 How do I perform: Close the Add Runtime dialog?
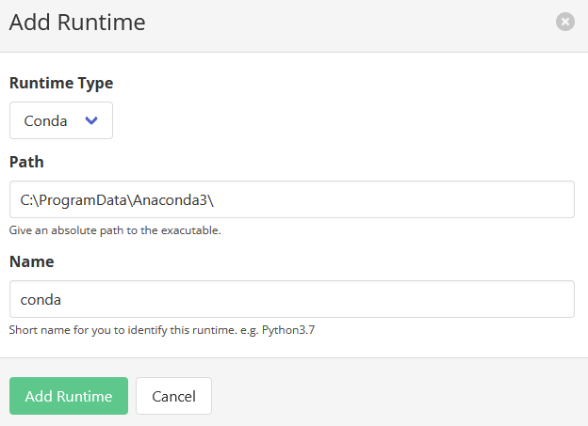pos(565,22)
